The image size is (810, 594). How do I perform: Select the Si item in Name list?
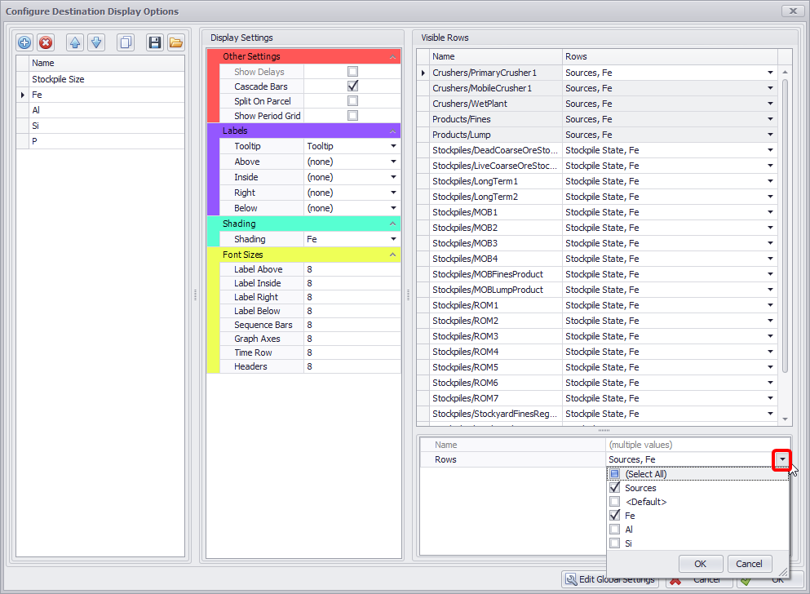[x=36, y=126]
